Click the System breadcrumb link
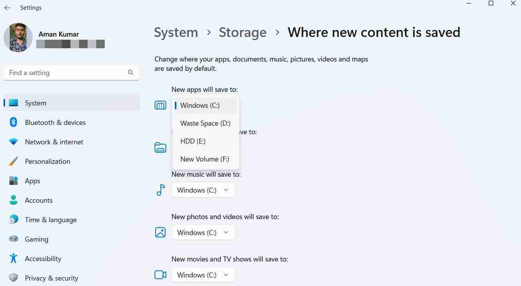Image resolution: width=521 pixels, height=286 pixels. [x=176, y=32]
